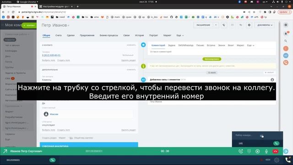Screen dimensions: 293x165
Task: Click изменить in О контакте section
Action: (x=131, y=45)
